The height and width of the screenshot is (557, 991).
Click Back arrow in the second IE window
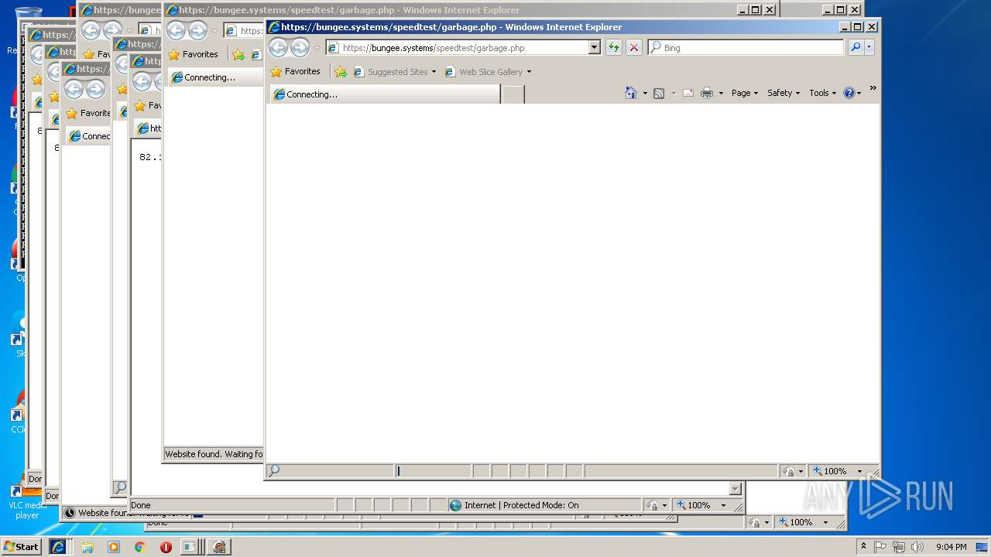(x=177, y=31)
